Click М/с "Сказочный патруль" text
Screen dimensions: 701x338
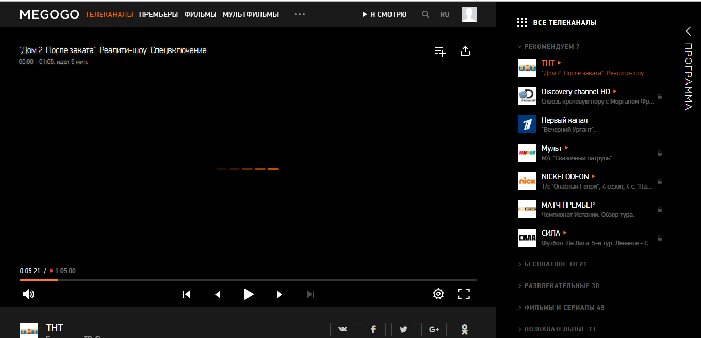pos(577,158)
